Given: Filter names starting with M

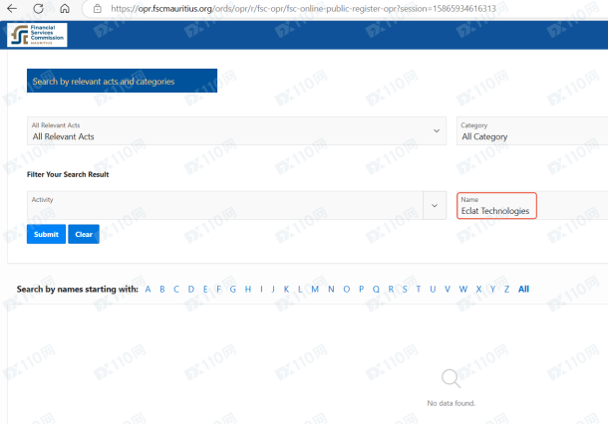Looking at the screenshot, I should [315, 290].
